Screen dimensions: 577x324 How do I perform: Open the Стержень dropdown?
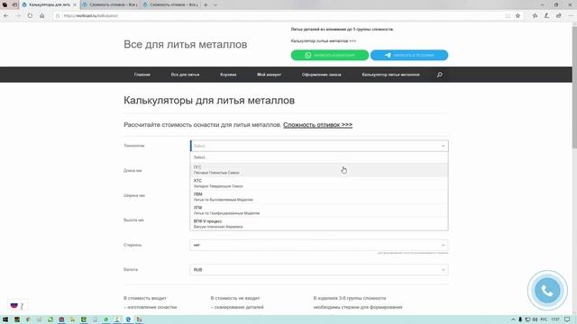click(x=319, y=245)
